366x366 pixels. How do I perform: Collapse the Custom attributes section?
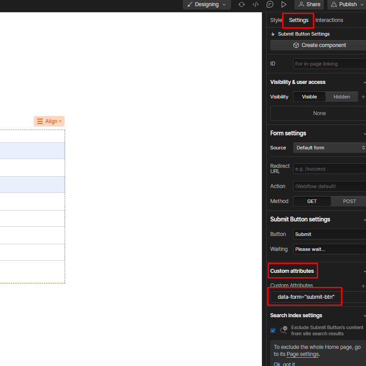364,271
